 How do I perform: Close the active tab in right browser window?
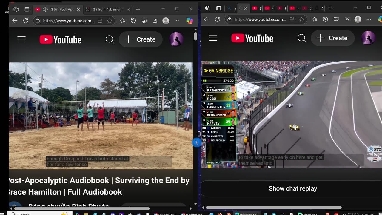pos(245,8)
